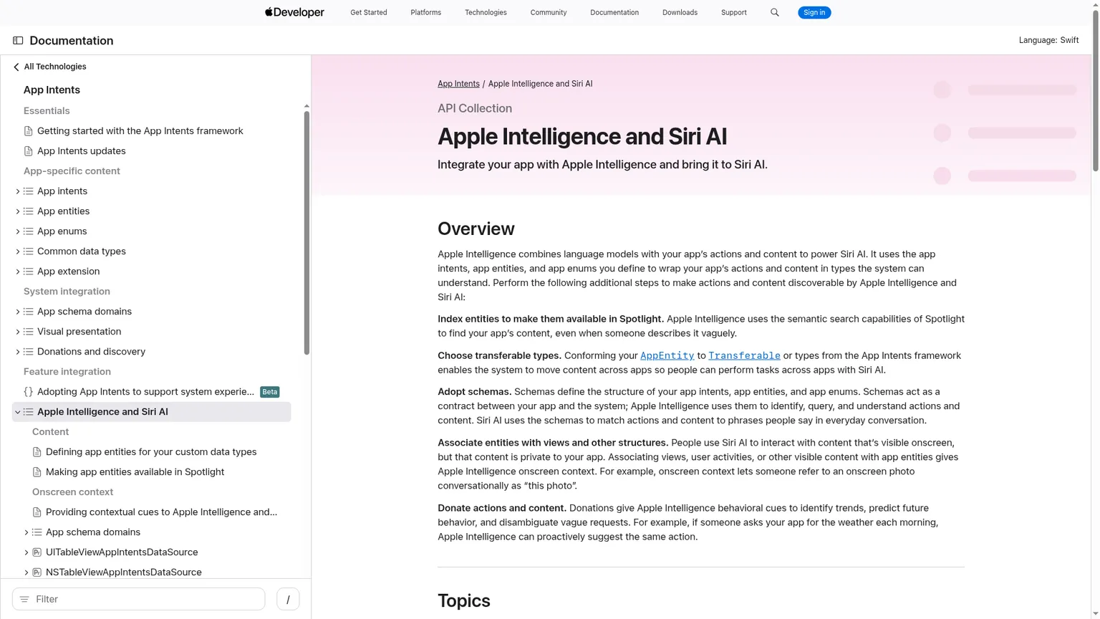The width and height of the screenshot is (1100, 619).
Task: Click document icon for Getting started article
Action: pyautogui.click(x=29, y=131)
